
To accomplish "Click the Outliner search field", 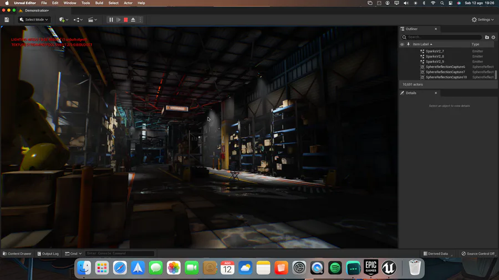I will (441, 37).
